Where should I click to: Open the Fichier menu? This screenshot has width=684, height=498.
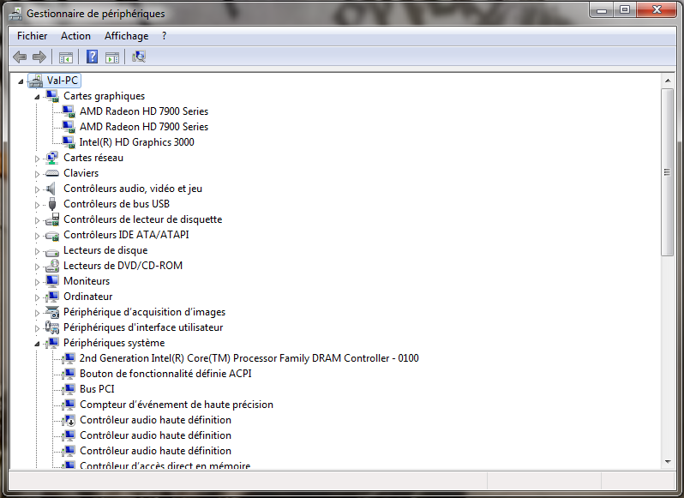coord(33,36)
